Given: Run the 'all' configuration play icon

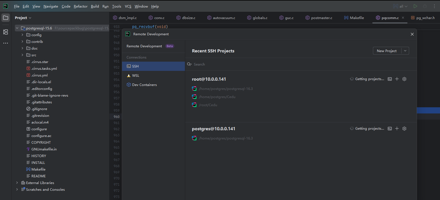Looking at the screenshot, I should pos(415,6).
